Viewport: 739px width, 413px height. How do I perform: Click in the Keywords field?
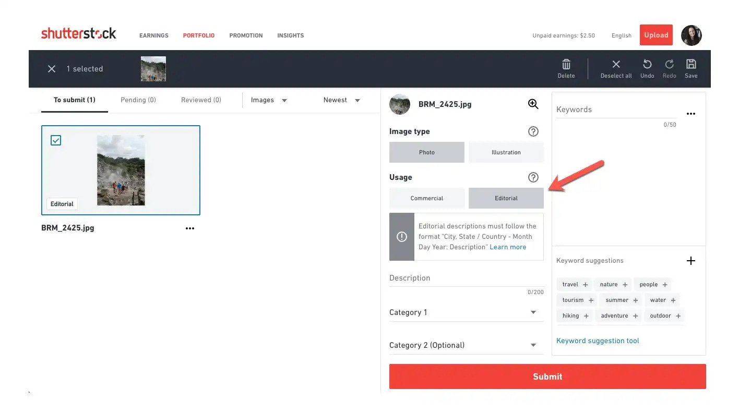coord(617,110)
